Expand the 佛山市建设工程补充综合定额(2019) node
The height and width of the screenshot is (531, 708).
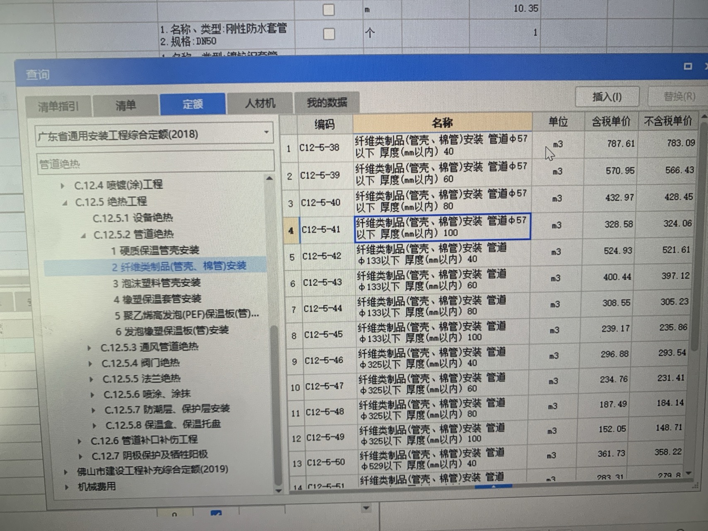pos(66,472)
